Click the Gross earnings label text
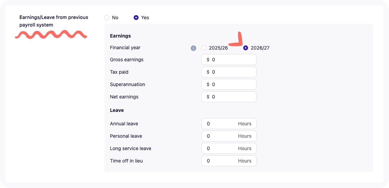The width and height of the screenshot is (389, 188). [x=126, y=60]
